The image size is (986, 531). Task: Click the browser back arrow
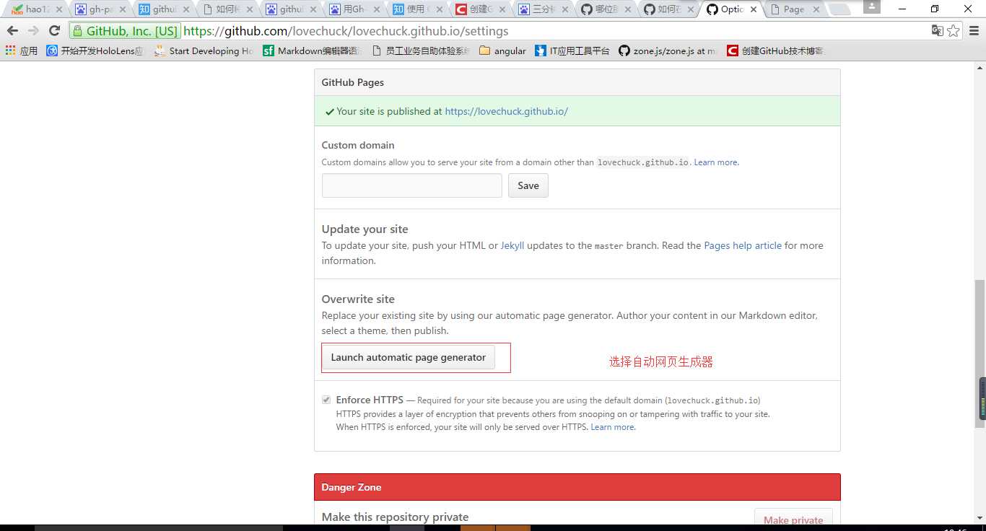pyautogui.click(x=12, y=31)
